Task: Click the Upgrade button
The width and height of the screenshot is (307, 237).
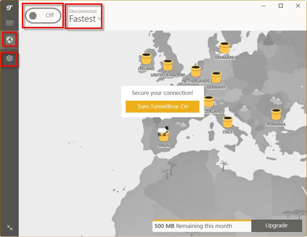Action: pyautogui.click(x=276, y=226)
